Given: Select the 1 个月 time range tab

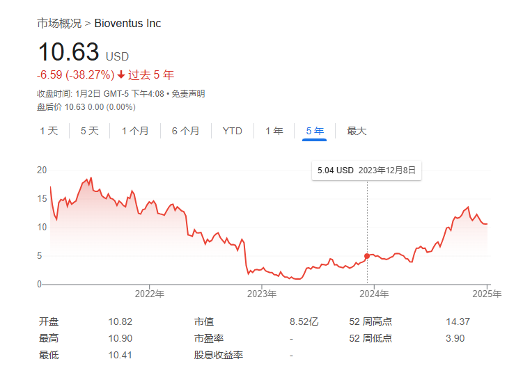Looking at the screenshot, I should tap(135, 131).
